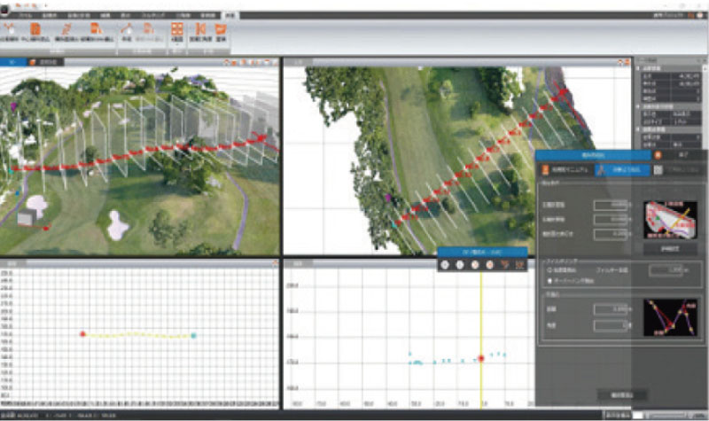709x421 pixels.
Task: Click the polyline create icon in the ribbon
Action: coord(127,29)
